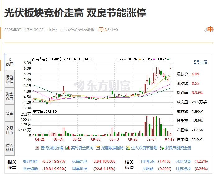Open 查询该股行情 link

[x=52, y=148]
